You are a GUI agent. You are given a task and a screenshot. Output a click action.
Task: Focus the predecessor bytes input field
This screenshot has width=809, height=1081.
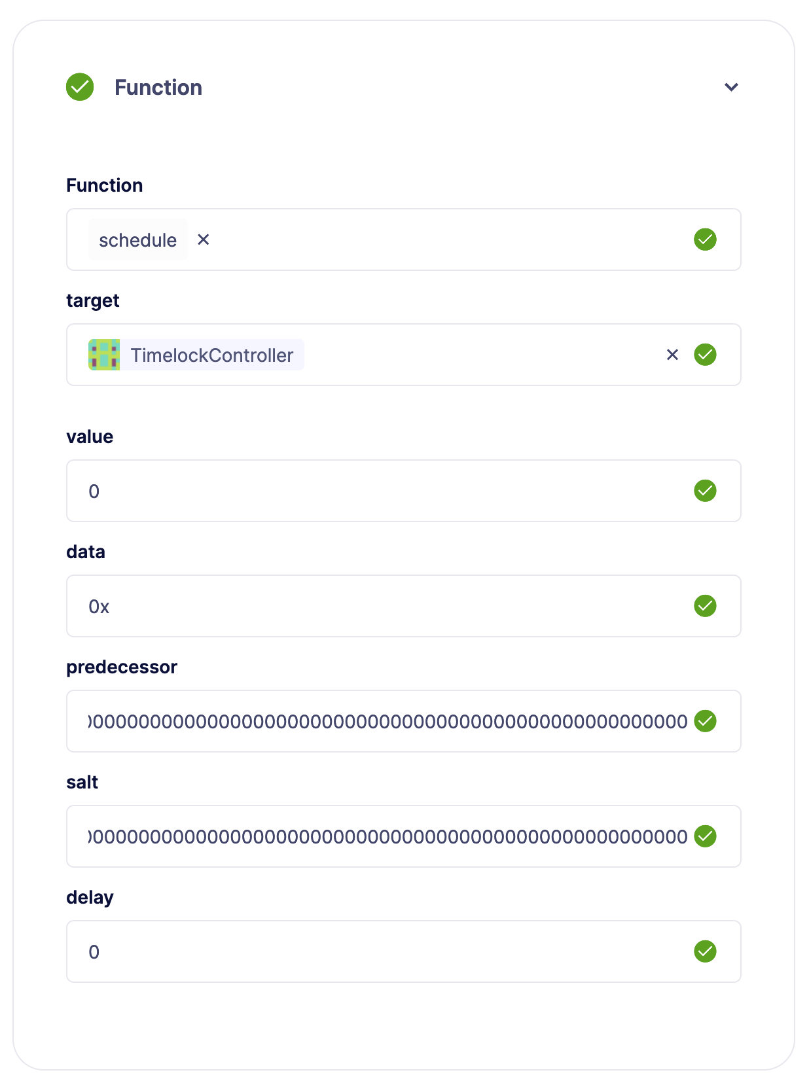click(386, 721)
